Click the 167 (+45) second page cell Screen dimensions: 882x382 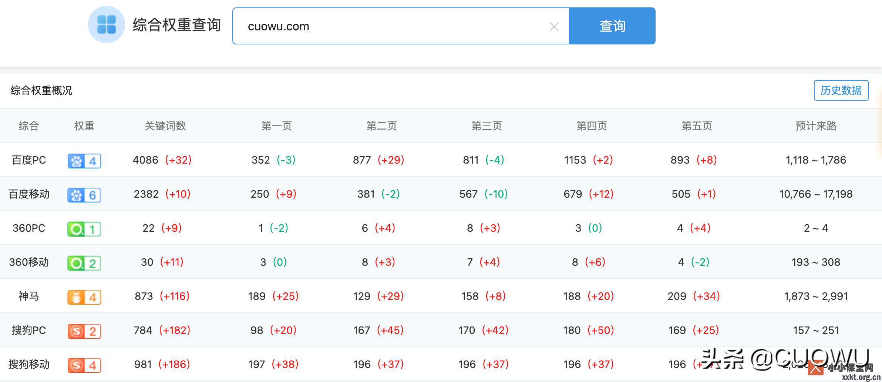pyautogui.click(x=378, y=330)
